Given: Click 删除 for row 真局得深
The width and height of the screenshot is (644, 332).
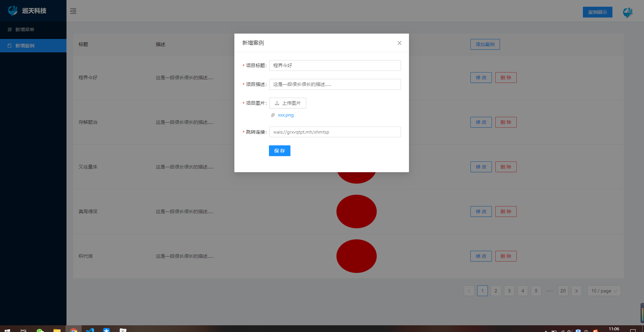Looking at the screenshot, I should point(506,211).
